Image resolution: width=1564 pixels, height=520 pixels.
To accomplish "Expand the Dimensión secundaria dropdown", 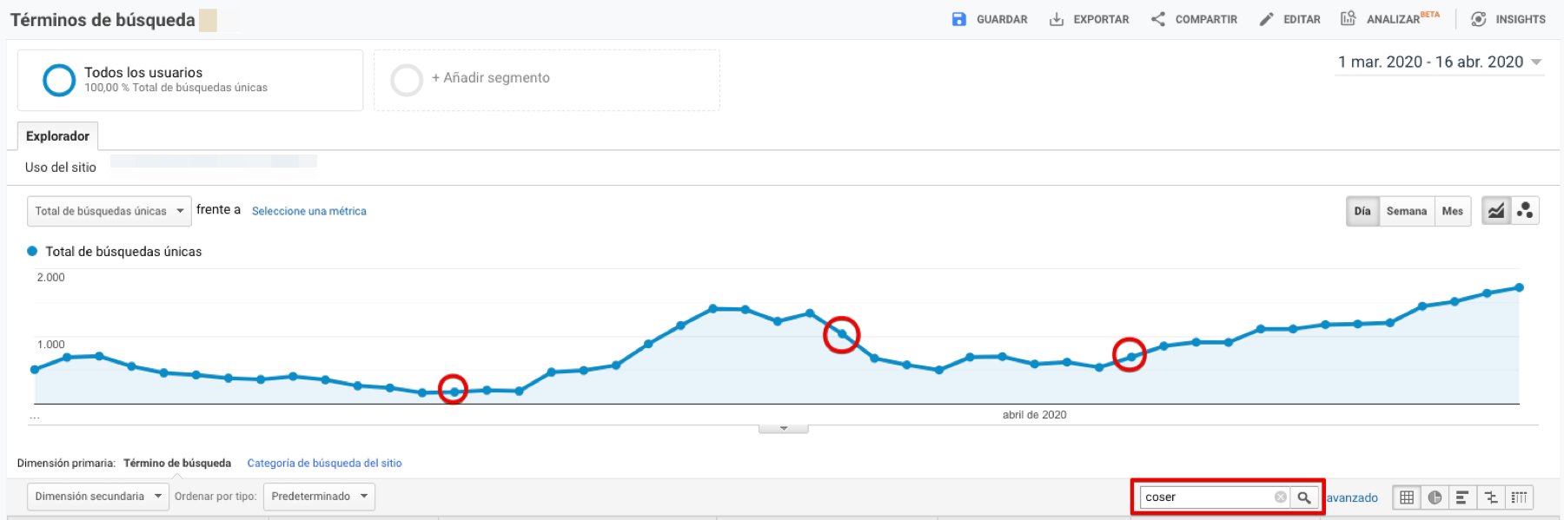I will [x=97, y=497].
